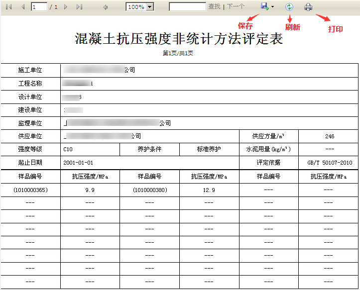This screenshot has height=290, width=360.
Task: Click the printer icon to print
Action: point(309,7)
